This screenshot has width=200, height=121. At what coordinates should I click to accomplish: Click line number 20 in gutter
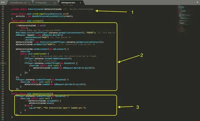click(3, 9)
